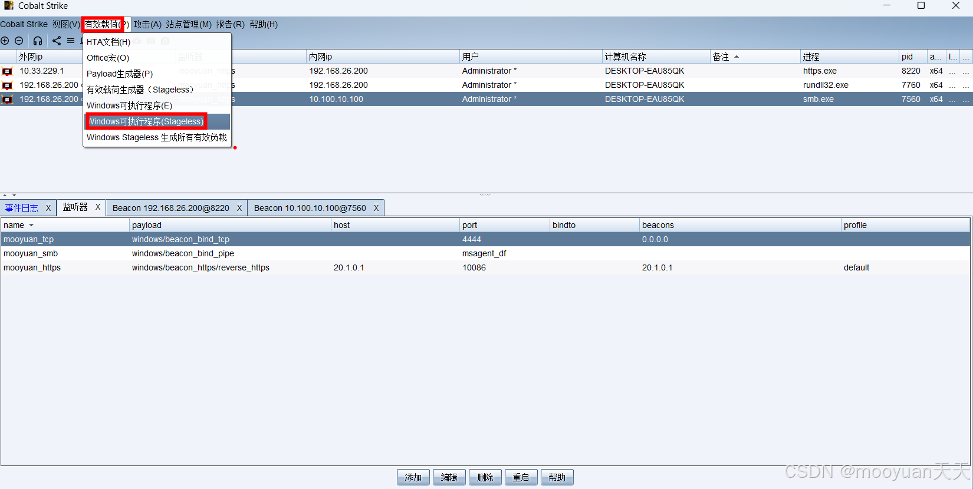Choose Payload生成器(P) menu entry
973x489 pixels.
coord(157,74)
